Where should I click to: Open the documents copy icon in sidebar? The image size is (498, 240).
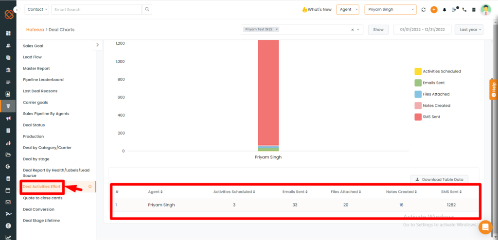pyautogui.click(x=8, y=57)
